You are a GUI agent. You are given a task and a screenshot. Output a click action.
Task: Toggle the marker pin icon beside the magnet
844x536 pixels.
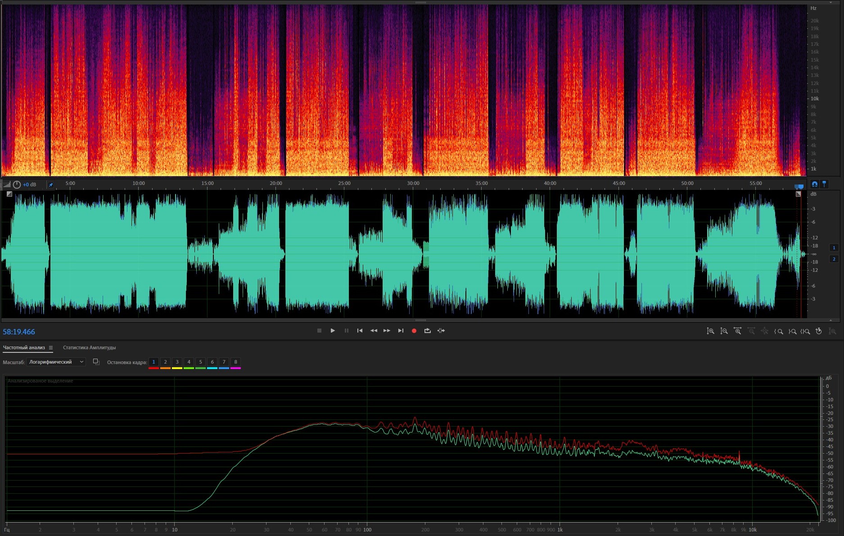(824, 184)
